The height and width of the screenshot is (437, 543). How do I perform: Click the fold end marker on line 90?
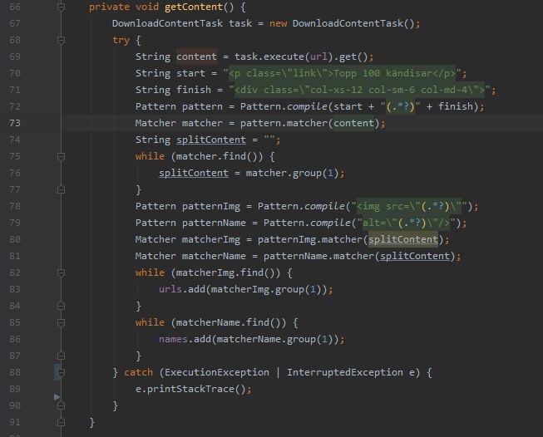[61, 405]
